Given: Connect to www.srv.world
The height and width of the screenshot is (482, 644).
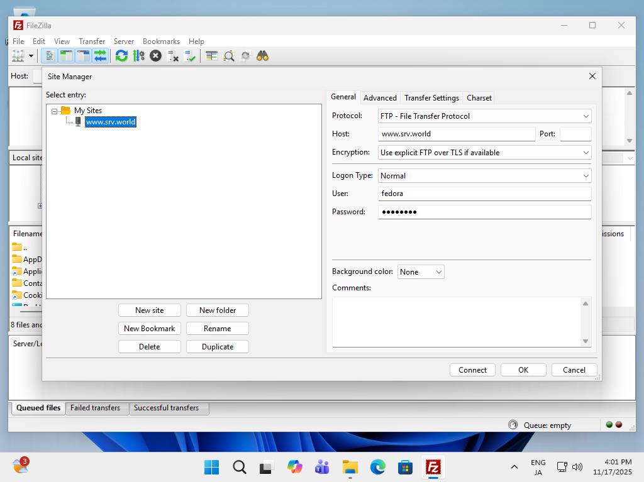Looking at the screenshot, I should (x=472, y=370).
